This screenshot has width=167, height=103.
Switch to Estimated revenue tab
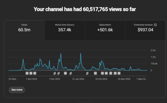pos(145,30)
